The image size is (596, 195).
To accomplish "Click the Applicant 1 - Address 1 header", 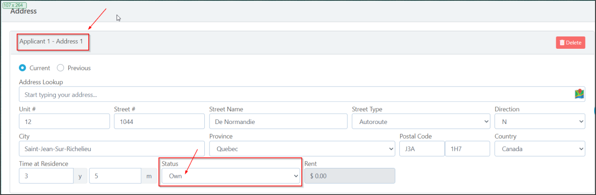I will [x=51, y=42].
